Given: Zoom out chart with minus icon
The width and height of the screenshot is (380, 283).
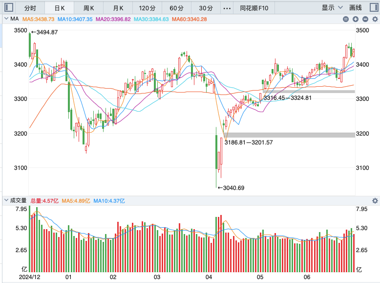Looking at the screenshot, I should click(x=365, y=19).
